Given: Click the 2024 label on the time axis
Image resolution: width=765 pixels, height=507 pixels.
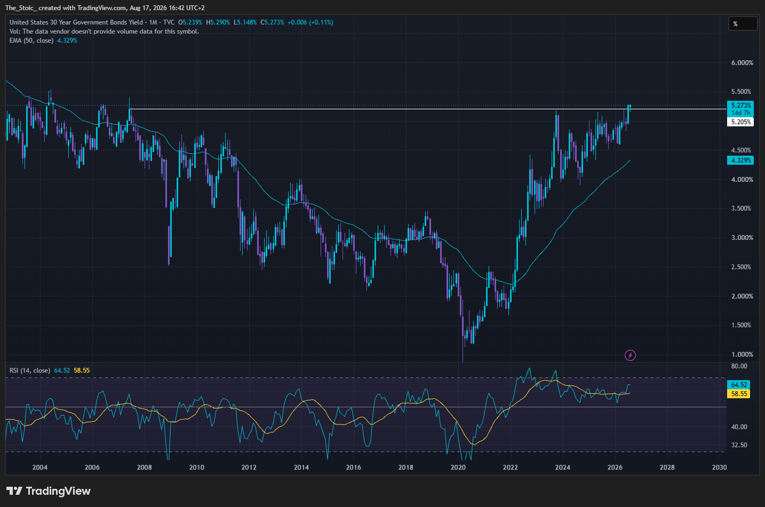Looking at the screenshot, I should 563,468.
